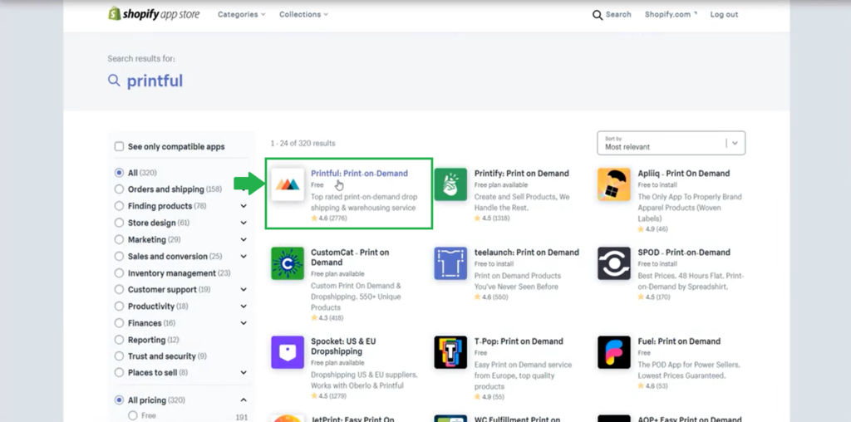This screenshot has width=851, height=422.
Task: Open the Printify app logo icon
Action: click(x=450, y=184)
